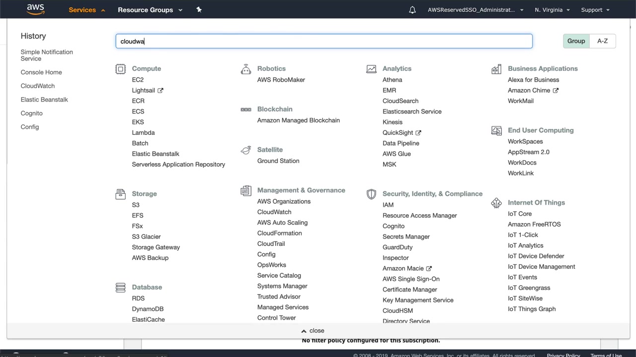Image resolution: width=636 pixels, height=357 pixels.
Task: Switch service view to A-Z
Action: coord(602,41)
